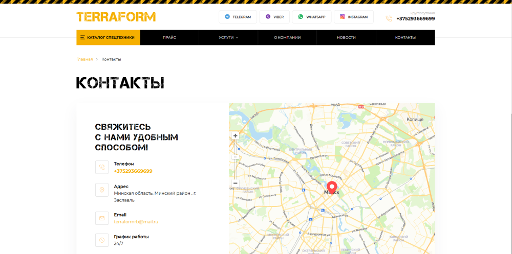Open the Instagram profile button
The width and height of the screenshot is (512, 254).
point(354,17)
